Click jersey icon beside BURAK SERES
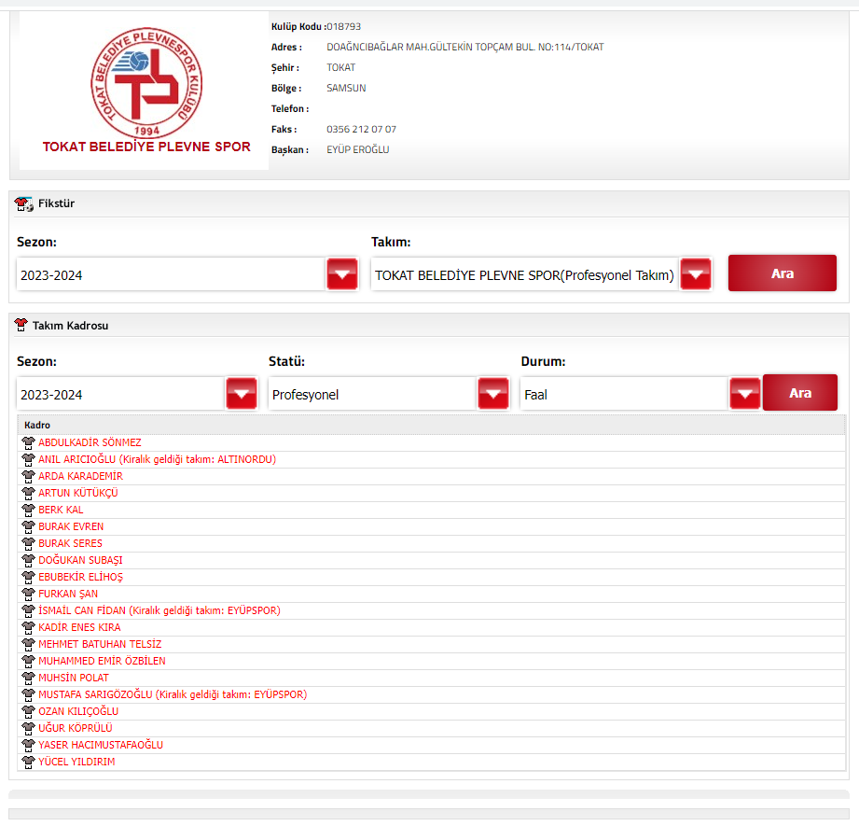 (x=29, y=543)
